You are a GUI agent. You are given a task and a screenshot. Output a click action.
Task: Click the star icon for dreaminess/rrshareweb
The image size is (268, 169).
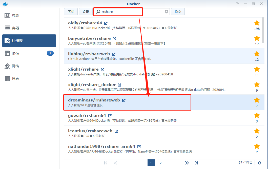[257, 100]
